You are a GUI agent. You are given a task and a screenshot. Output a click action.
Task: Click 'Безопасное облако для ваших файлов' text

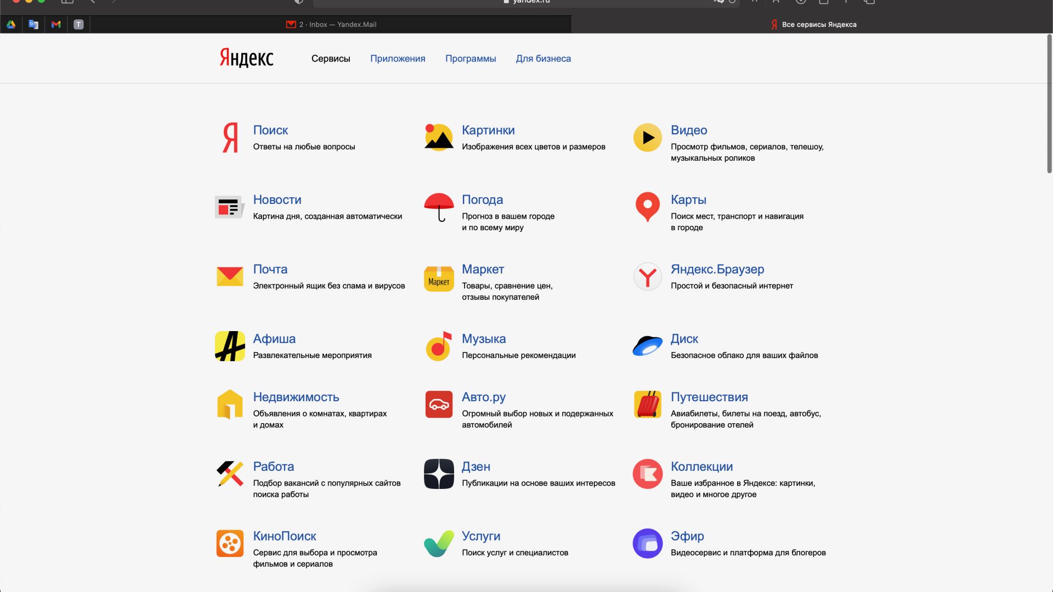click(x=744, y=355)
